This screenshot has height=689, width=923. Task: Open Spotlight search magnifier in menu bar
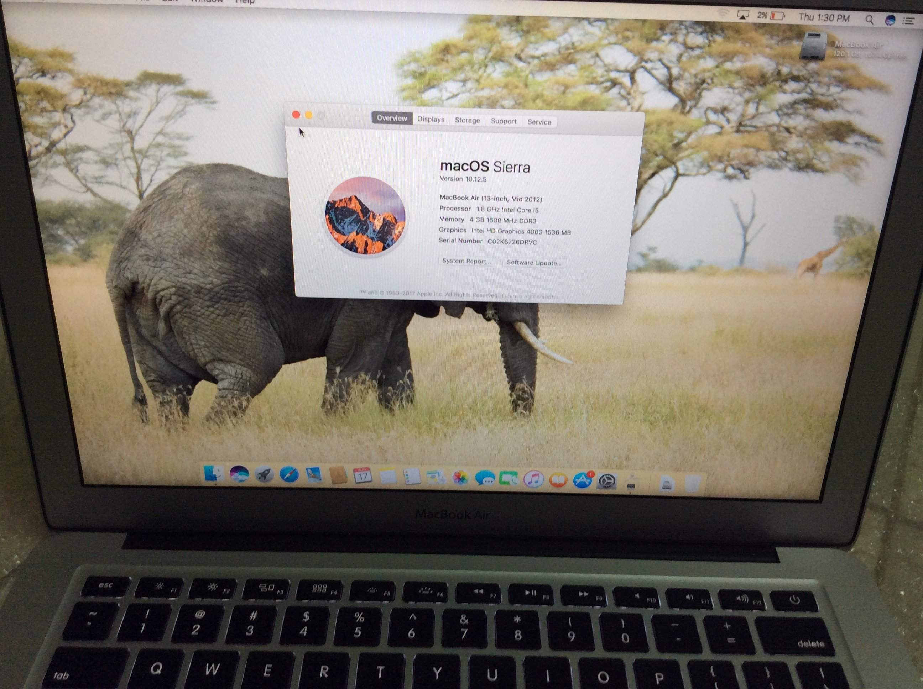click(870, 20)
